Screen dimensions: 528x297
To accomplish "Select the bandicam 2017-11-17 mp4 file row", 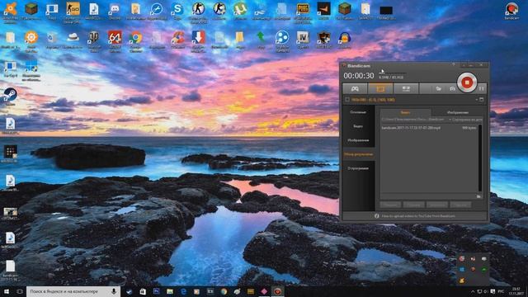I will pos(429,128).
